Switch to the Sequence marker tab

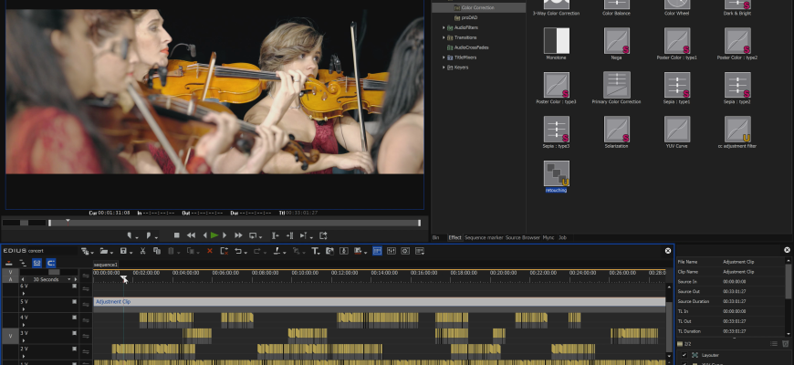click(484, 237)
